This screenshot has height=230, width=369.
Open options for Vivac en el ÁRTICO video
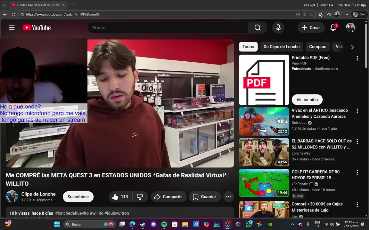click(357, 111)
